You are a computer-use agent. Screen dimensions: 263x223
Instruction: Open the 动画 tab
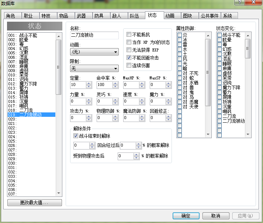pyautogui.click(x=172, y=16)
